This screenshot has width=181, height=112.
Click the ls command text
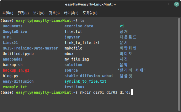[82, 20]
